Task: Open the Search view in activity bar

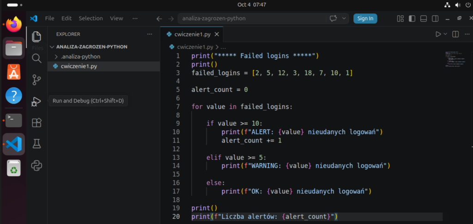Action: [36, 58]
